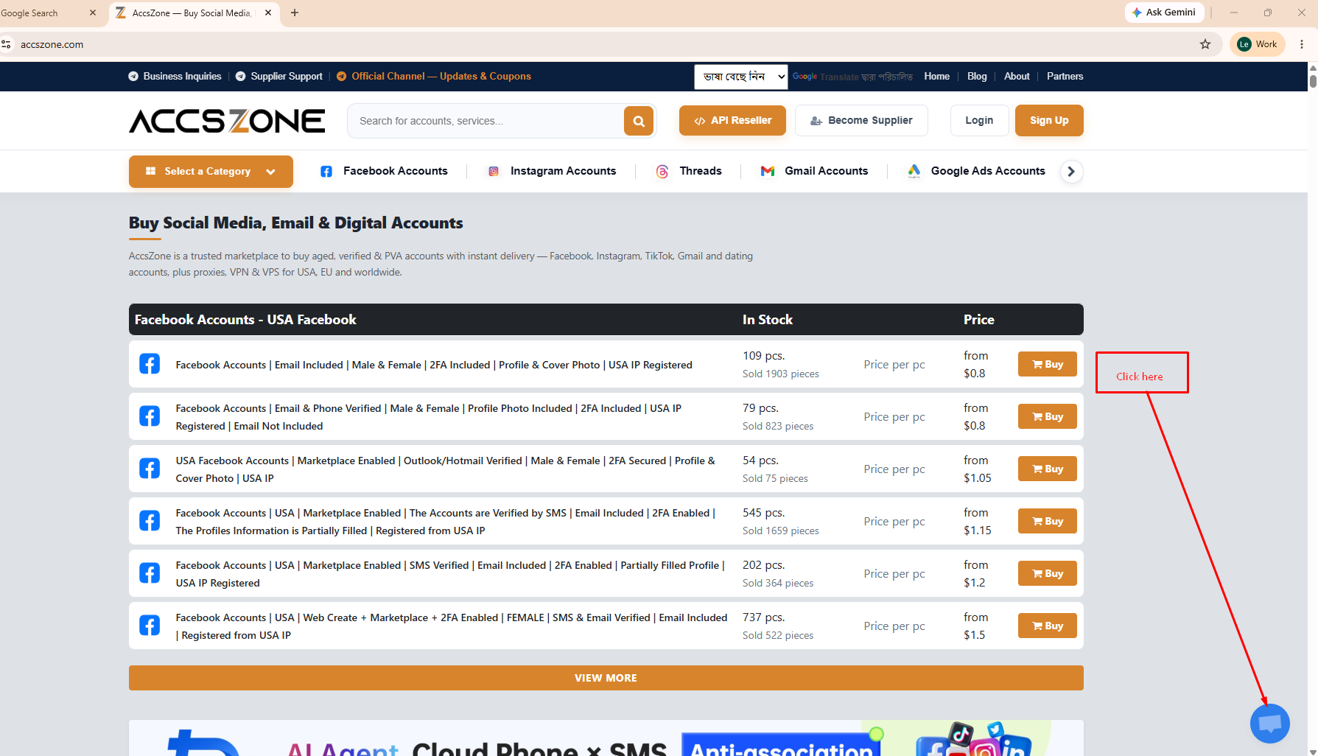
Task: Click the Threads icon in category bar
Action: coord(662,172)
